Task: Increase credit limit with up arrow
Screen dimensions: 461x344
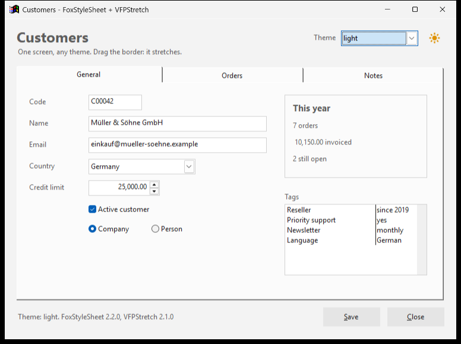Action: [154, 185]
